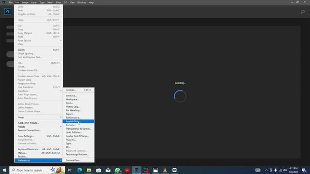
Task: Launch Microsoft Edge from taskbar
Action: pos(79,170)
